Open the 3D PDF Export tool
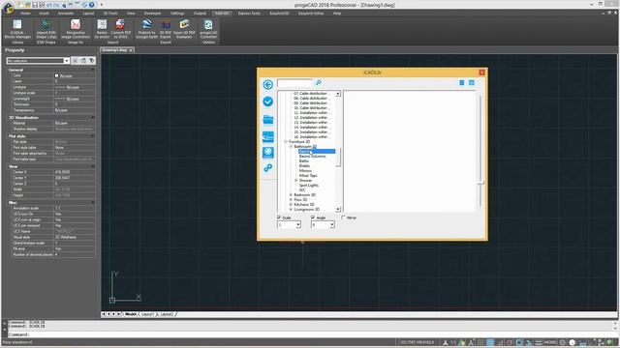This screenshot has height=348, width=620. 166,29
